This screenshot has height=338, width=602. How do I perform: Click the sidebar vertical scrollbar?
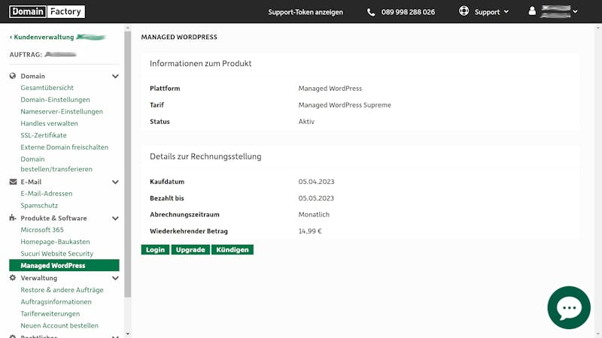click(x=128, y=164)
